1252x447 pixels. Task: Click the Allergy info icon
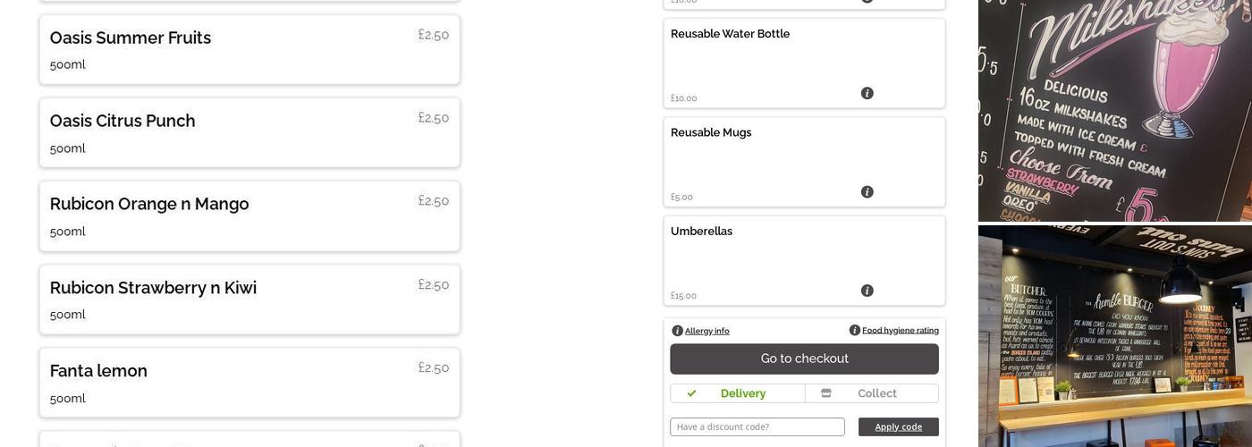point(677,331)
